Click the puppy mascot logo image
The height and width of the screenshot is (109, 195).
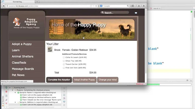pos(17,22)
